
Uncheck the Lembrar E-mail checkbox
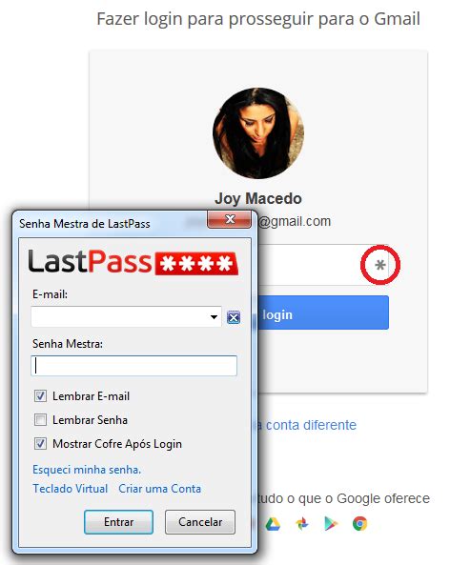pos(40,396)
